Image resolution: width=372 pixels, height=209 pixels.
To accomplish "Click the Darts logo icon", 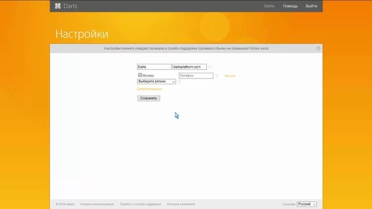I will (58, 6).
